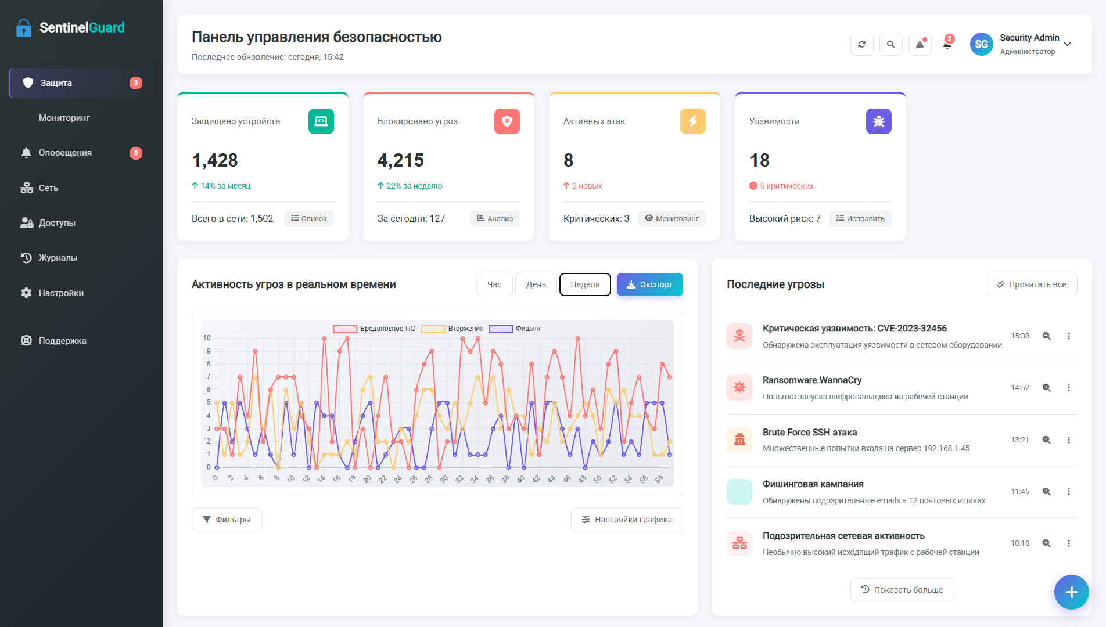Open the Оповещения section in sidebar
The height and width of the screenshot is (627, 1106).
click(x=65, y=153)
